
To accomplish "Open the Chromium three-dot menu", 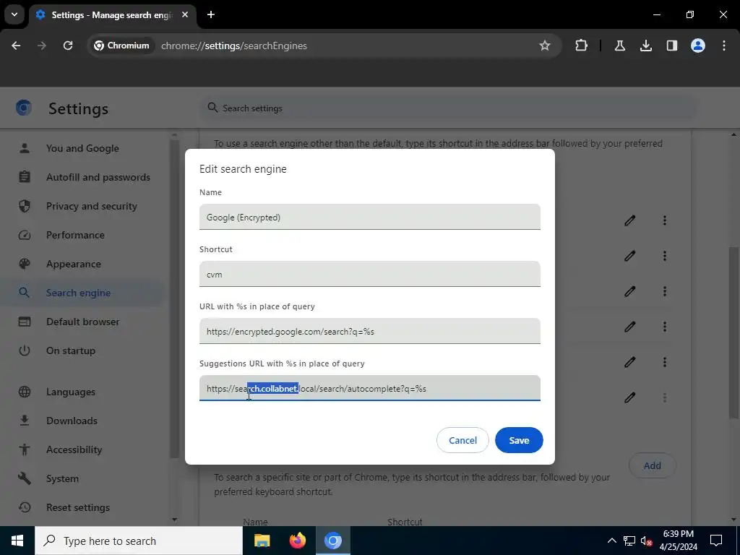I will (x=723, y=46).
